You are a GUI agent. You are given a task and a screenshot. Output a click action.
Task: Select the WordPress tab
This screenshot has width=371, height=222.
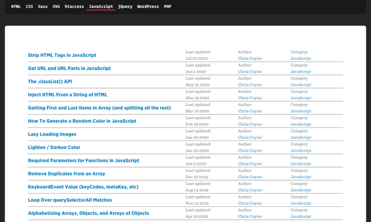tap(148, 7)
